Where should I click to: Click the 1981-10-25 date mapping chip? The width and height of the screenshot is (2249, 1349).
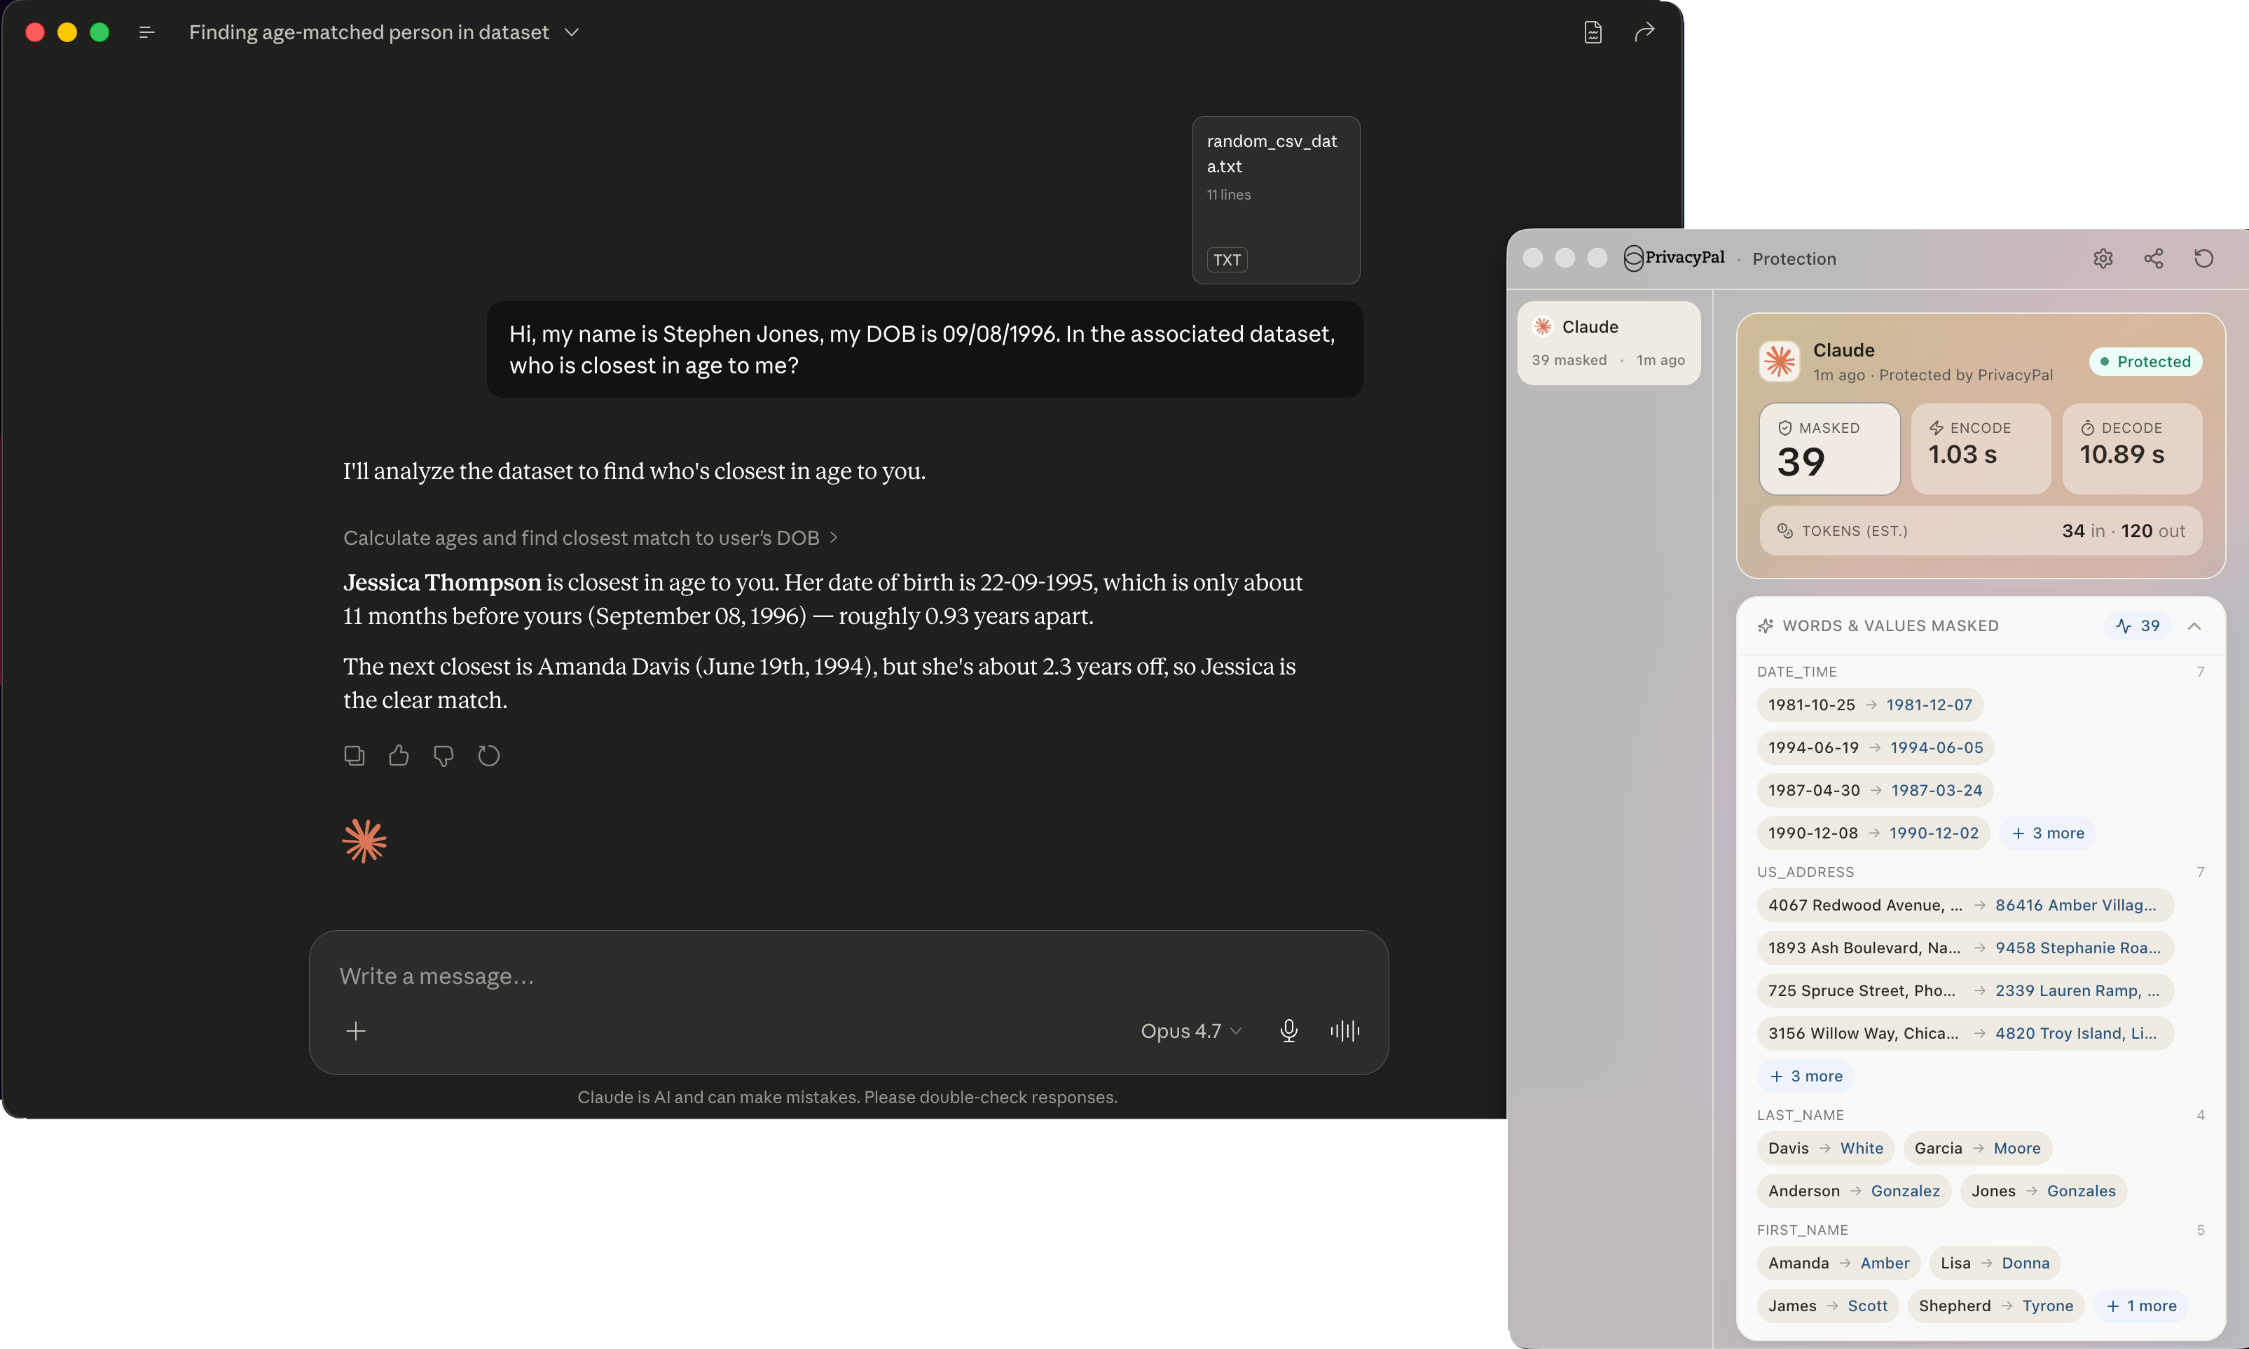pyautogui.click(x=1870, y=705)
